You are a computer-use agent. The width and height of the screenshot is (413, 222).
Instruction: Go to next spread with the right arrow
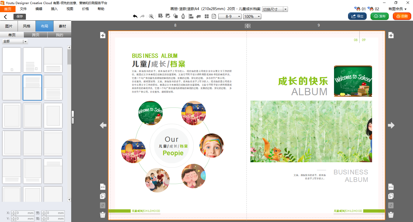(x=391, y=125)
